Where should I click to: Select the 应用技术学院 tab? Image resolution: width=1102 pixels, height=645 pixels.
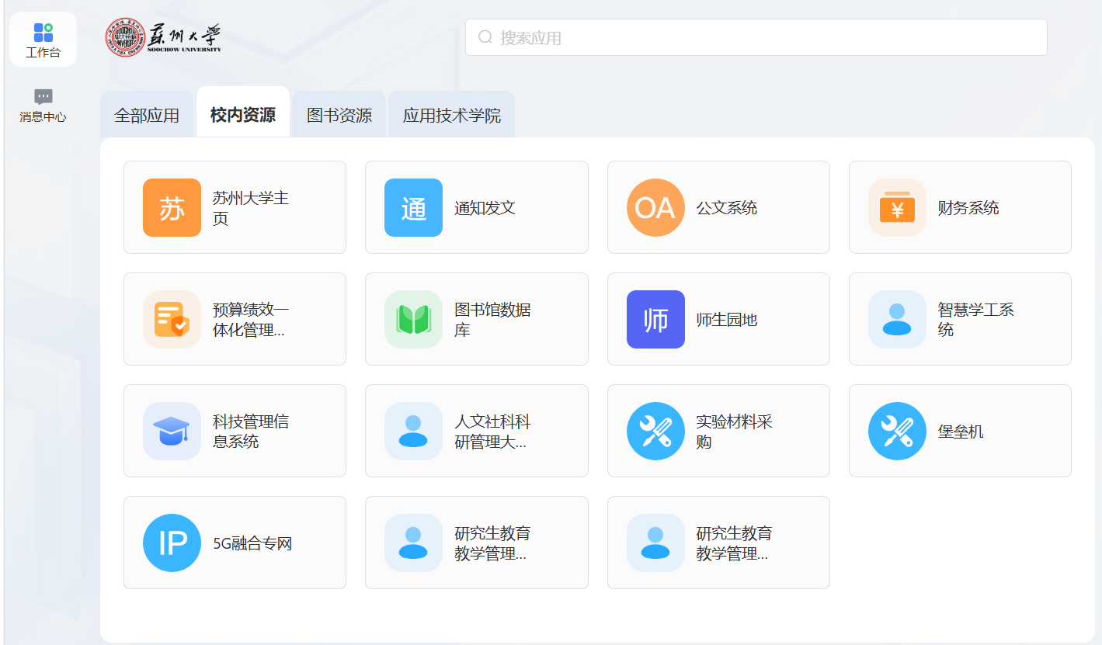click(452, 115)
